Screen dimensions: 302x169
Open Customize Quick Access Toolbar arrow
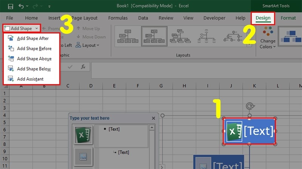49,6
